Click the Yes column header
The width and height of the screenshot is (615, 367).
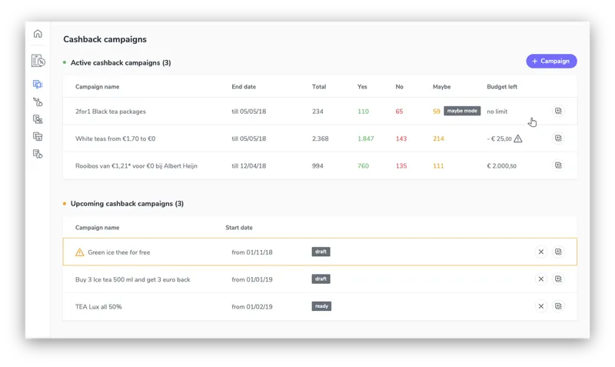pos(362,87)
